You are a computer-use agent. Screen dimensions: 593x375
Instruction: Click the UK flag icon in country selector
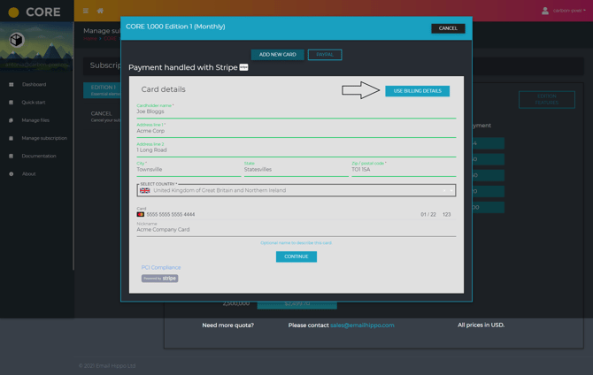145,190
